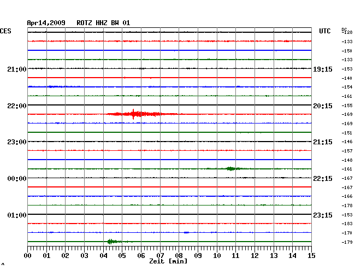Click the x-axis tick label 07

pos(160,256)
